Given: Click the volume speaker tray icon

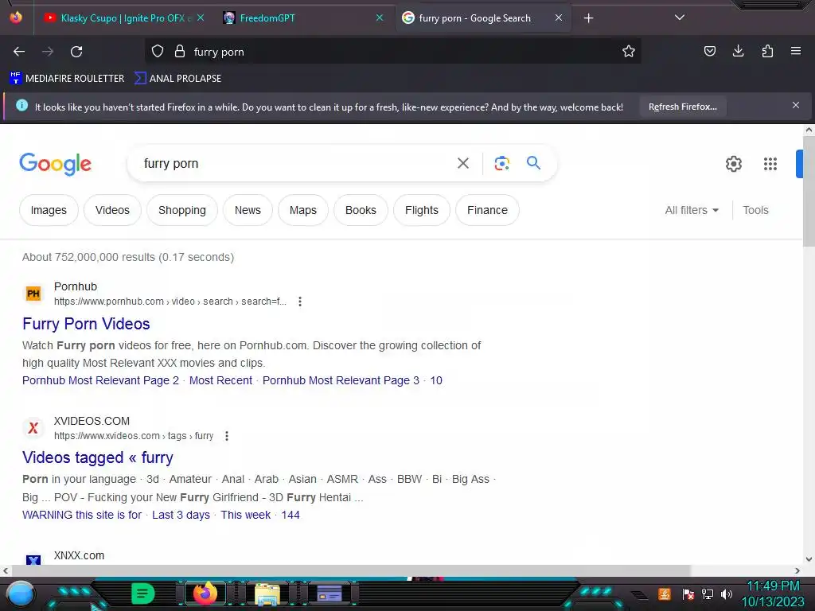Looking at the screenshot, I should pos(727,593).
